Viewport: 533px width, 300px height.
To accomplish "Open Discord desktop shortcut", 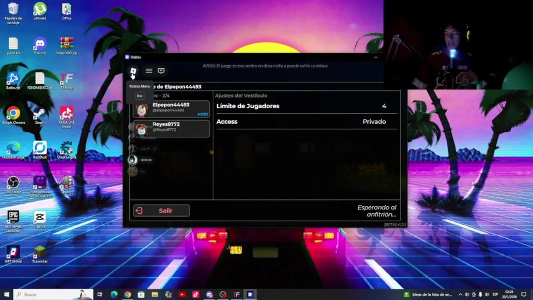I will pos(40,46).
